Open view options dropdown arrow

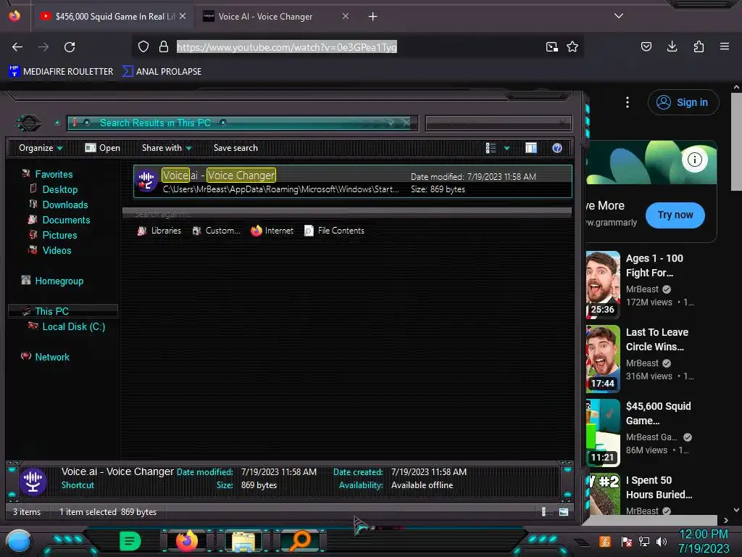coord(507,148)
